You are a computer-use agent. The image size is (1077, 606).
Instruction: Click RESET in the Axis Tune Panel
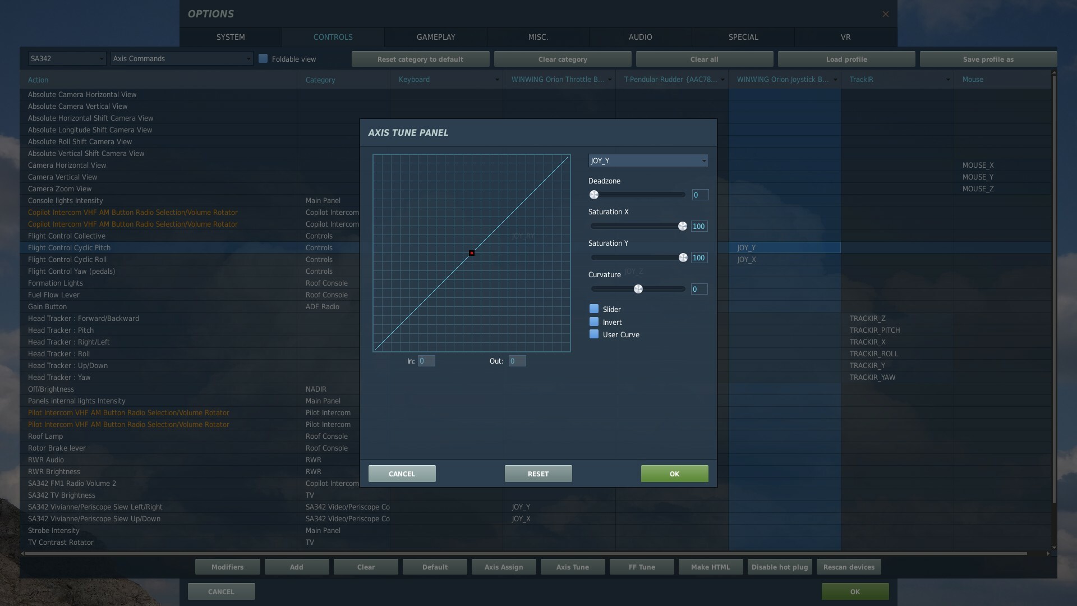click(538, 474)
